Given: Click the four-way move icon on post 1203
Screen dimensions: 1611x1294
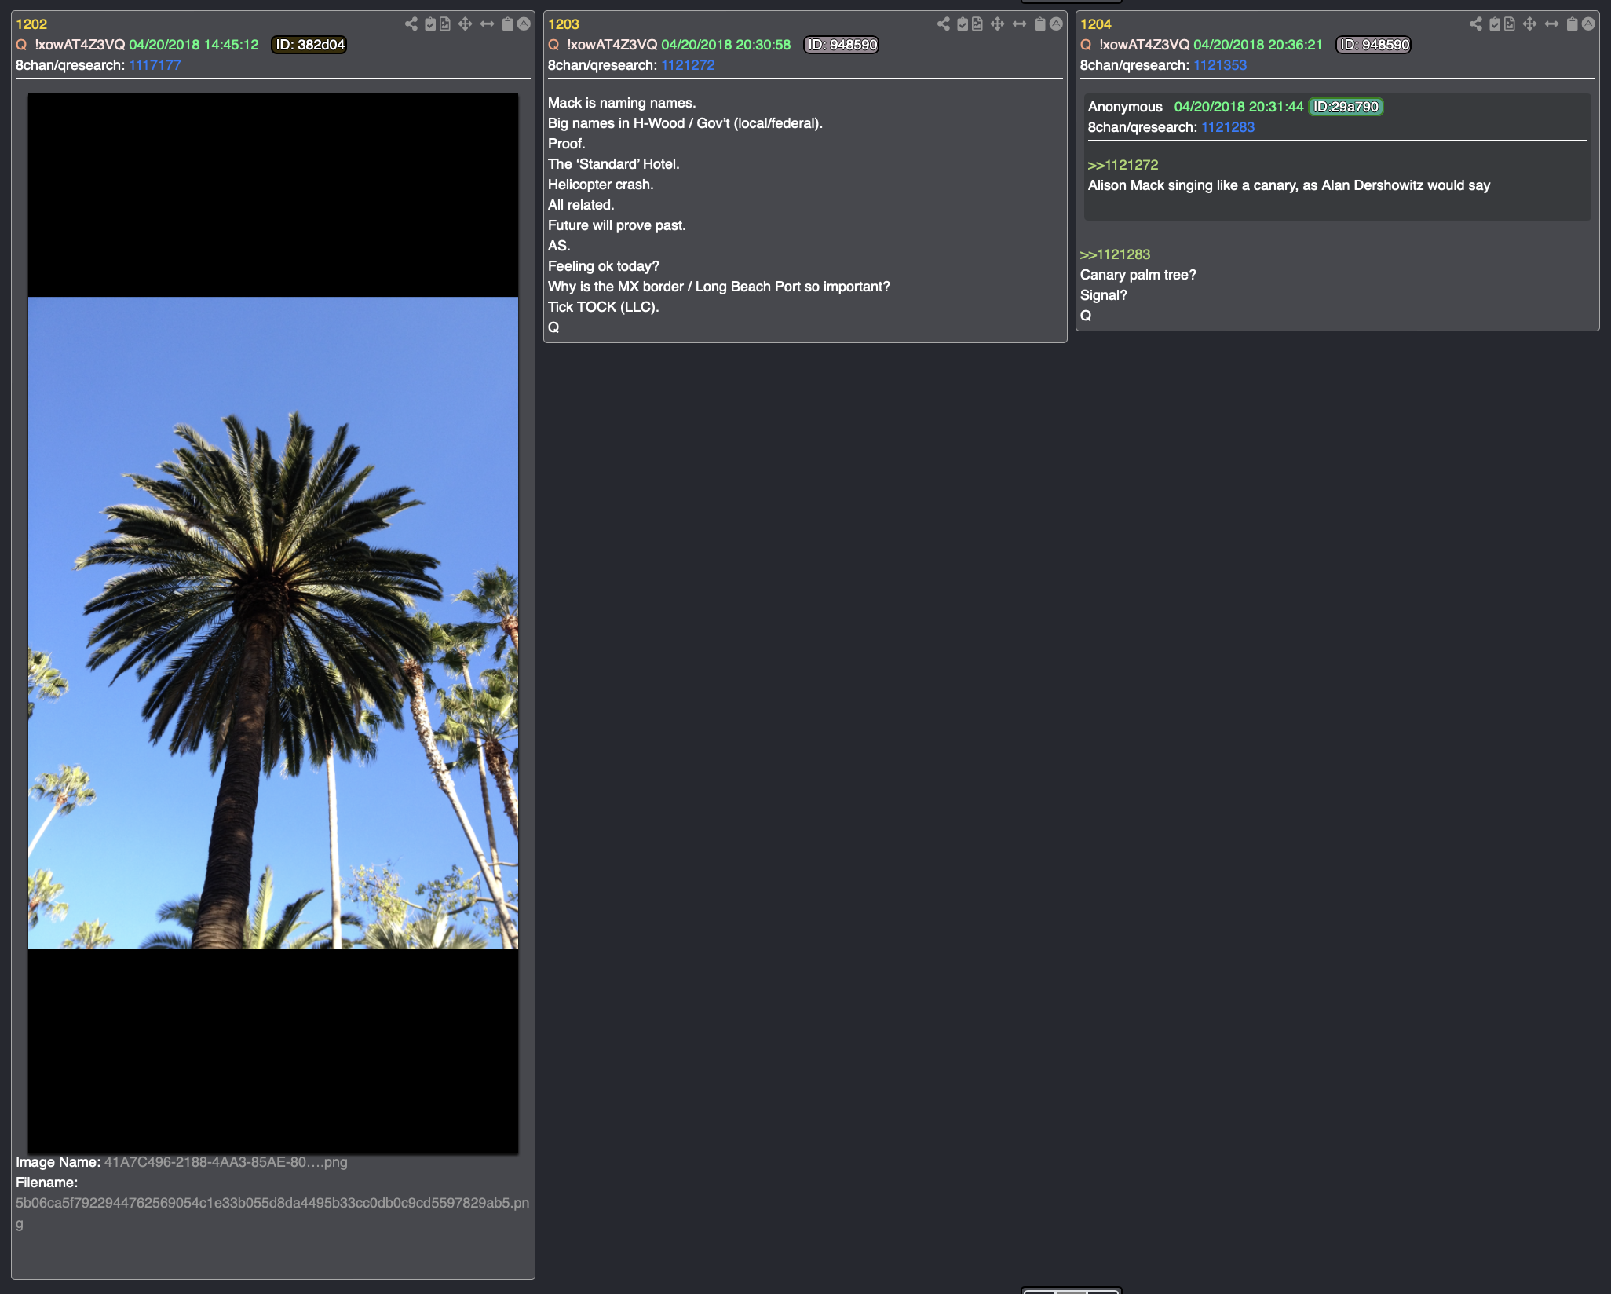Looking at the screenshot, I should point(998,24).
